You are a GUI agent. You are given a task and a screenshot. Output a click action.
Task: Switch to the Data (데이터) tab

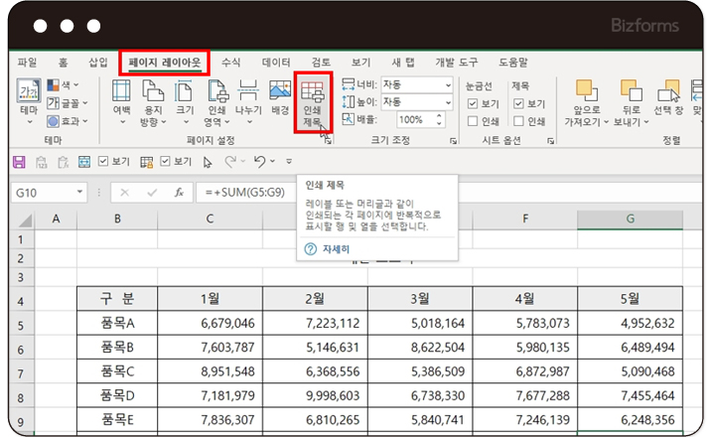click(x=276, y=62)
